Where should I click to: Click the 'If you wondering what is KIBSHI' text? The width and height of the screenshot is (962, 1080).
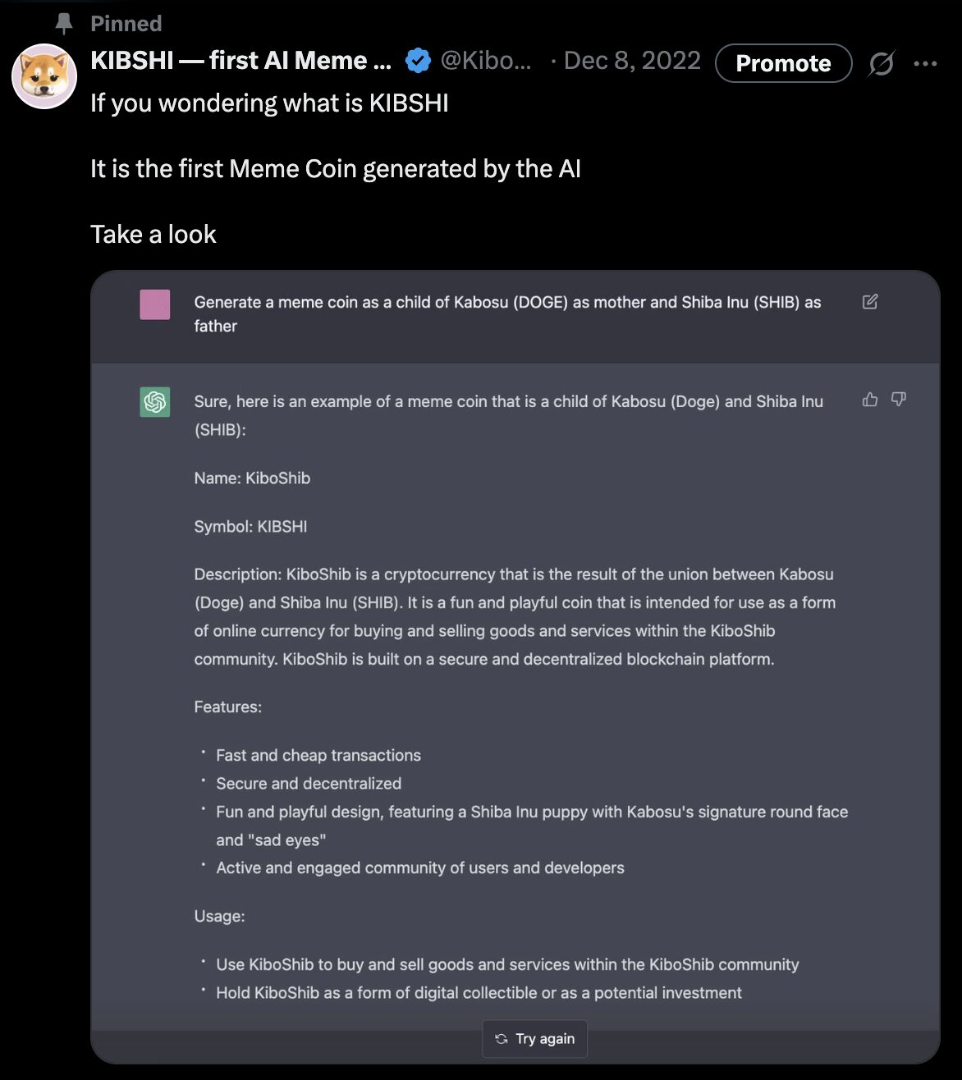269,103
